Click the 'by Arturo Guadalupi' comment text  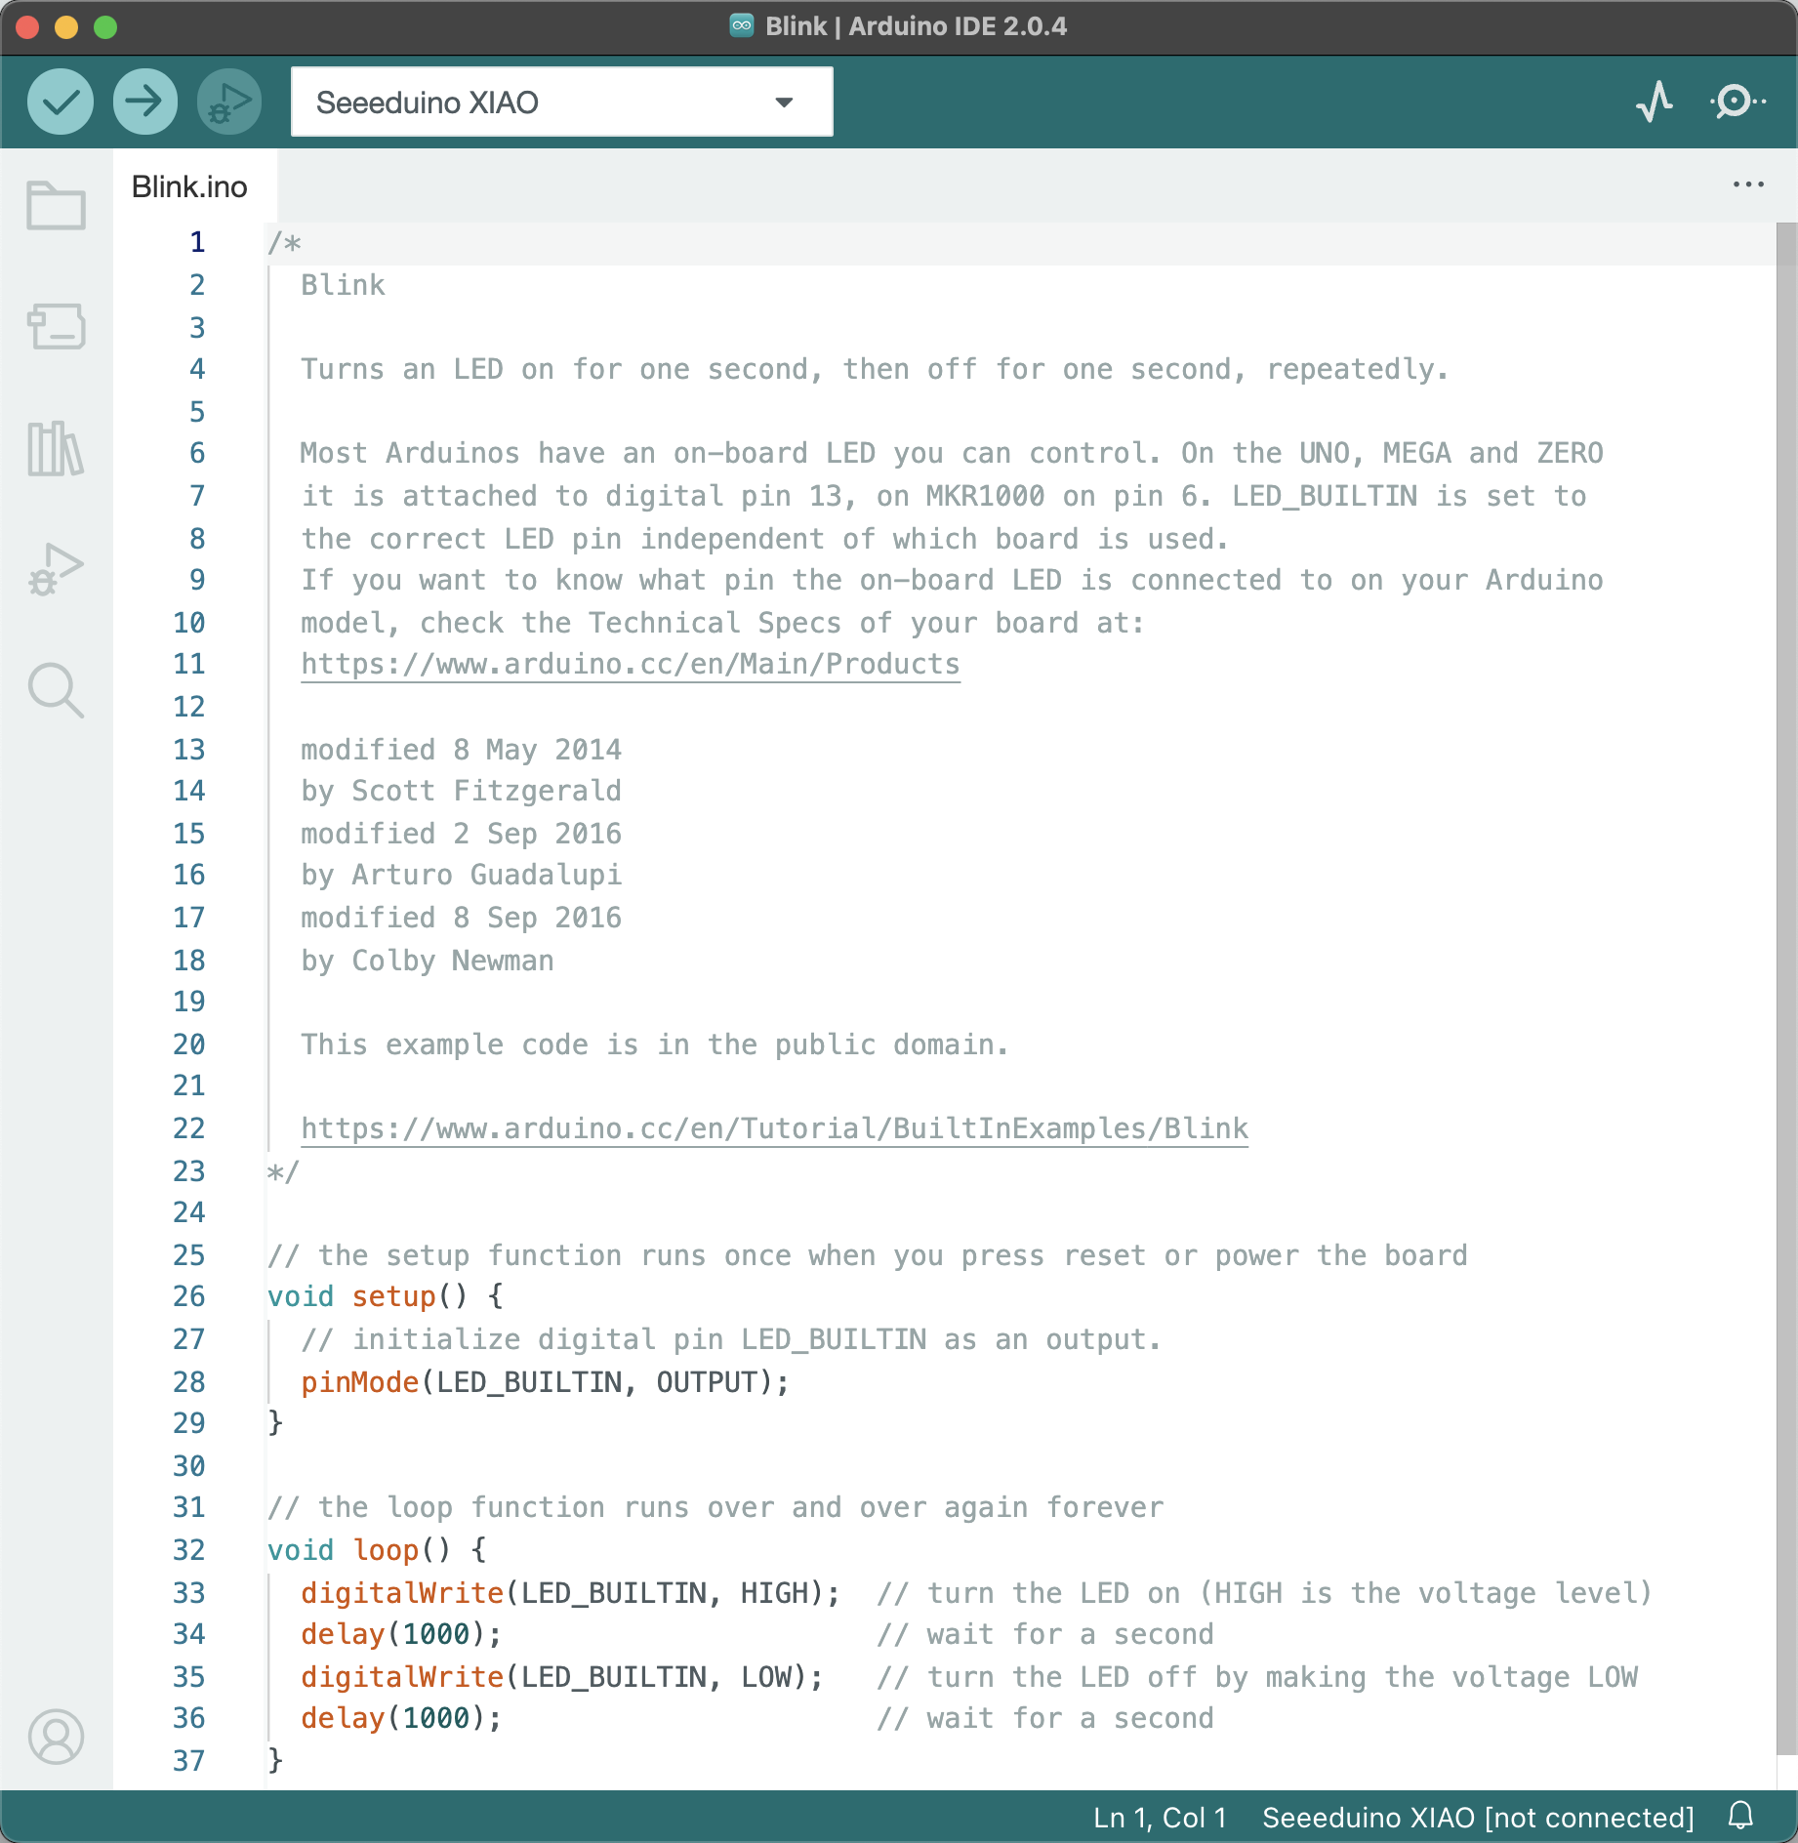pyautogui.click(x=461, y=875)
